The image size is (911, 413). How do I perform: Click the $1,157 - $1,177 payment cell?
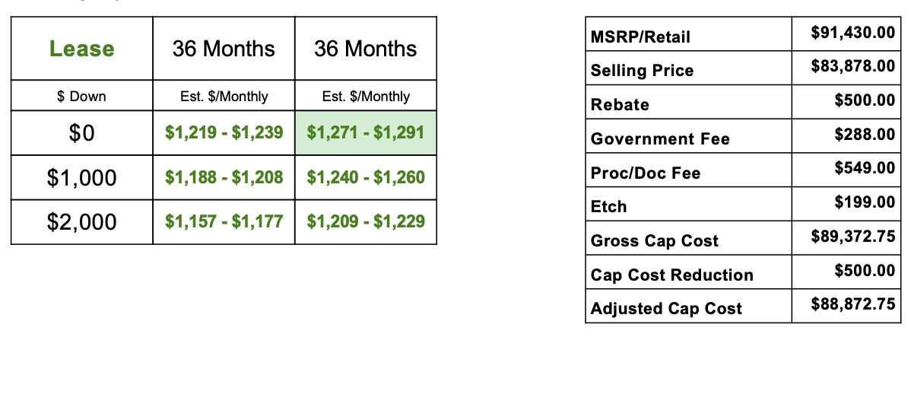pyautogui.click(x=224, y=222)
